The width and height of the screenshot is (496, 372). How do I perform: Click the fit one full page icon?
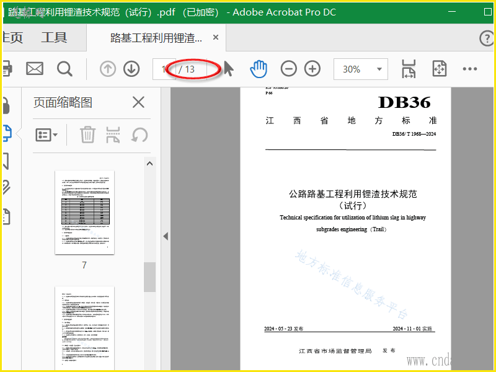click(x=440, y=69)
